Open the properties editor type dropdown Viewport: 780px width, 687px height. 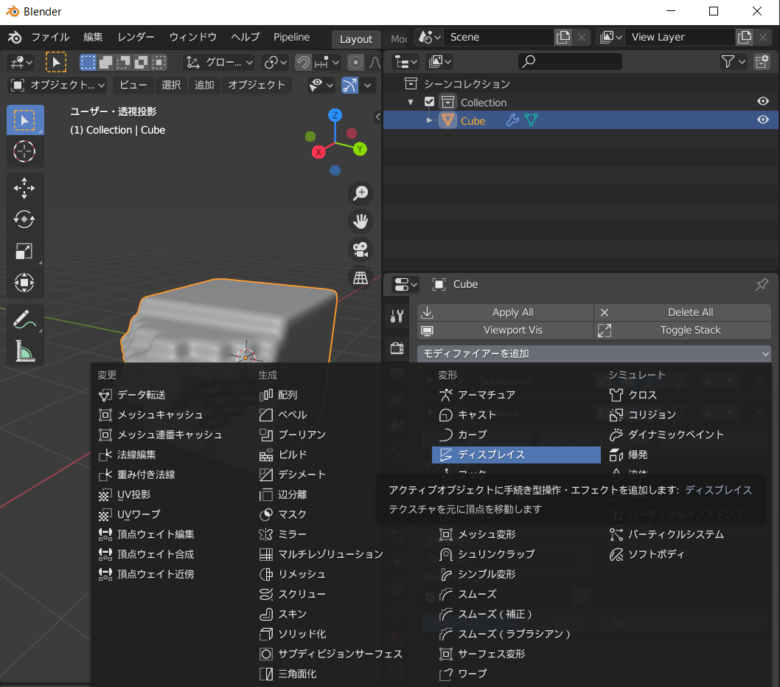tap(406, 284)
